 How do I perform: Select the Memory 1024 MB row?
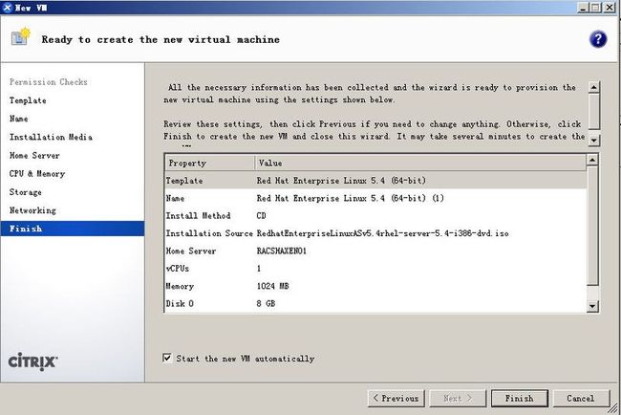coord(375,286)
